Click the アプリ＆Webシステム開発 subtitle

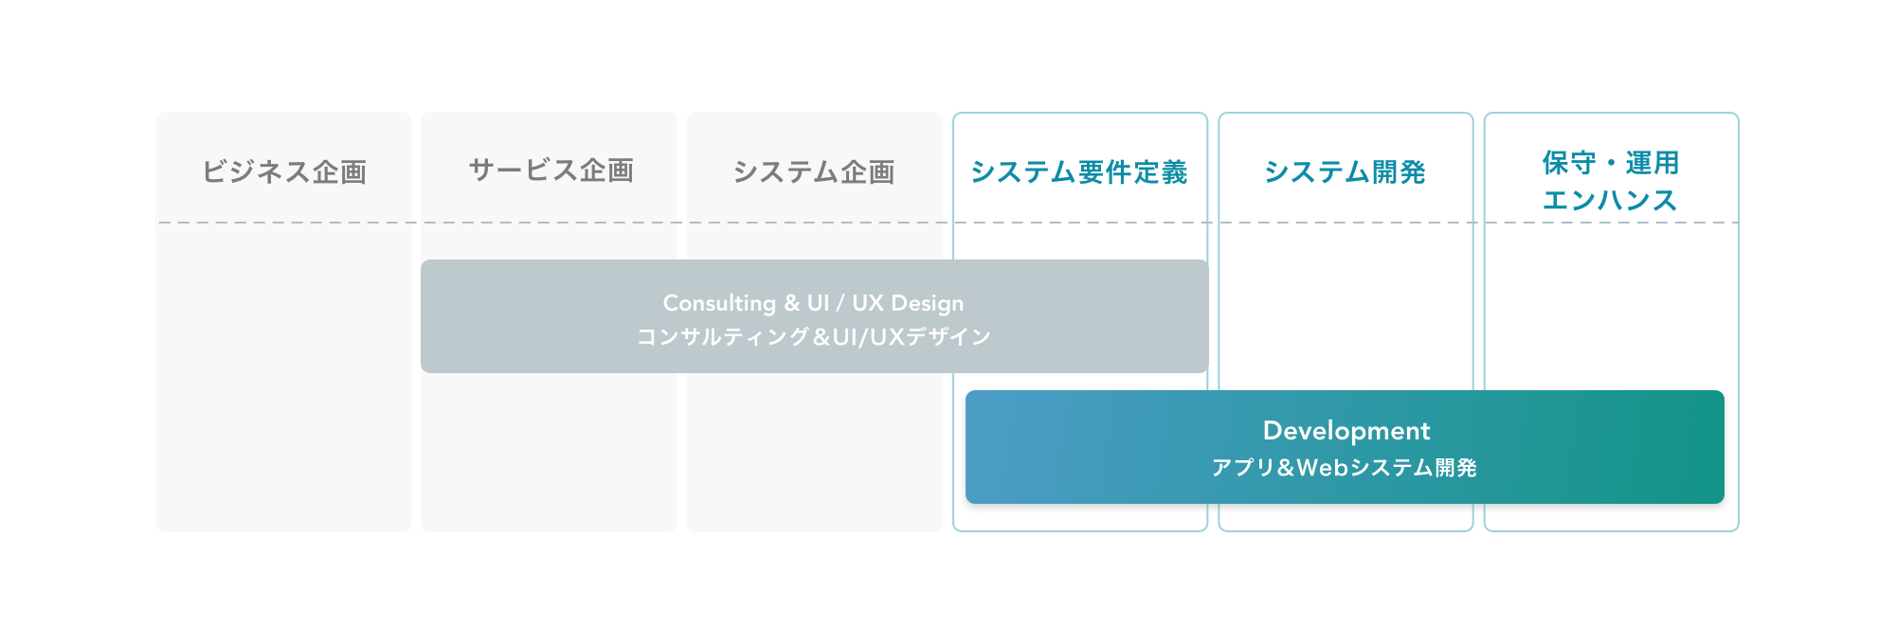1345,468
